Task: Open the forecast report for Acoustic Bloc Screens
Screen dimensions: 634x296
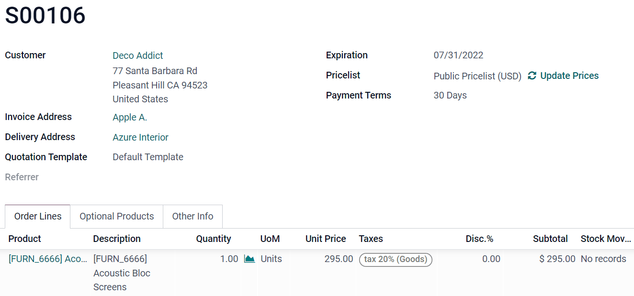Action: (x=249, y=258)
